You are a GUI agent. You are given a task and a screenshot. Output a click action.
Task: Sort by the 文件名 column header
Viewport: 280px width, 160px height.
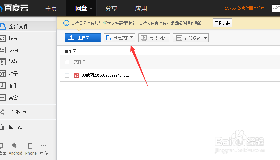(80, 62)
